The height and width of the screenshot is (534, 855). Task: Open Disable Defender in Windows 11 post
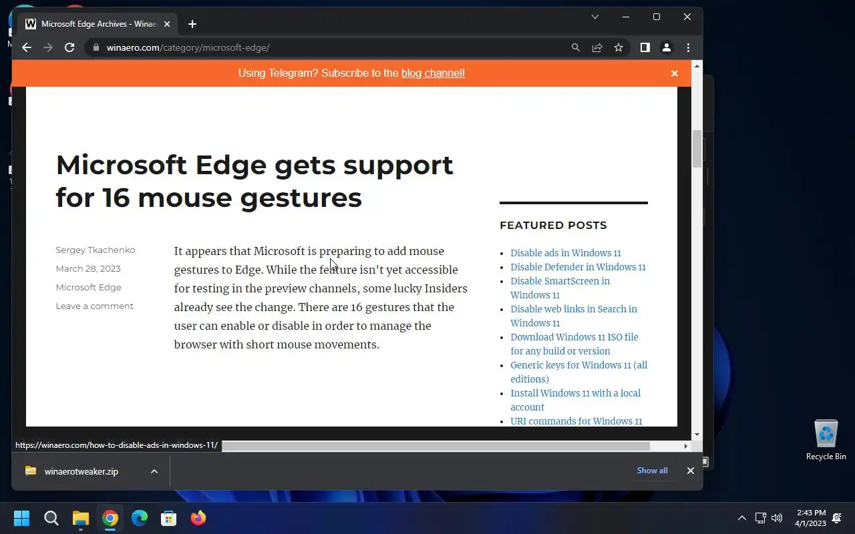[578, 267]
